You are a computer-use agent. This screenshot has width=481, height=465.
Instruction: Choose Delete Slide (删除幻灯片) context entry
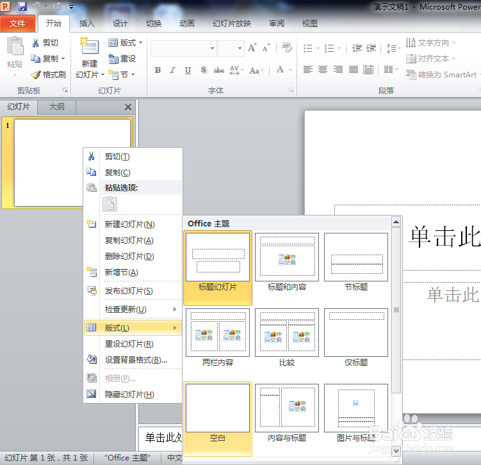[133, 256]
